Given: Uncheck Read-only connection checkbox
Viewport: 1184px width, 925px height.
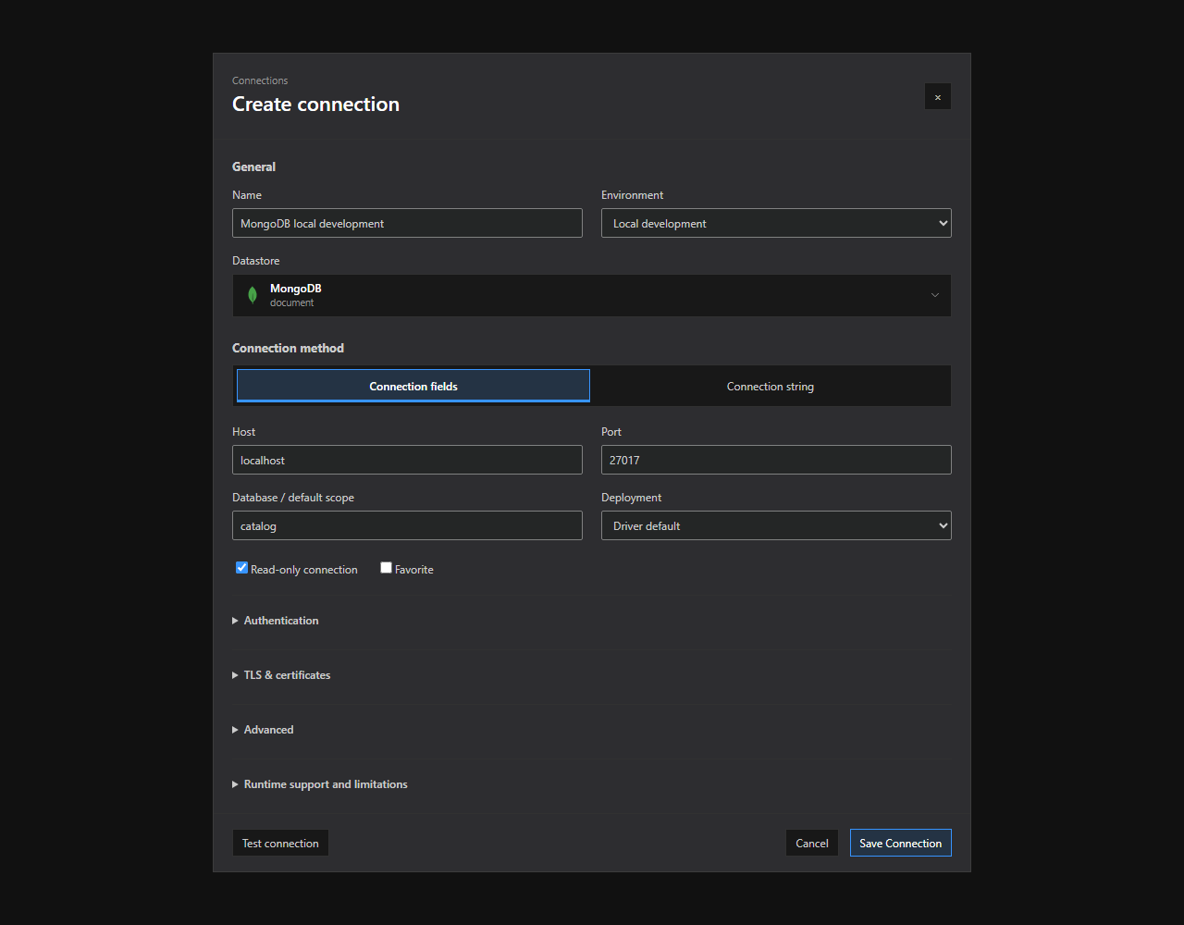Looking at the screenshot, I should point(242,568).
